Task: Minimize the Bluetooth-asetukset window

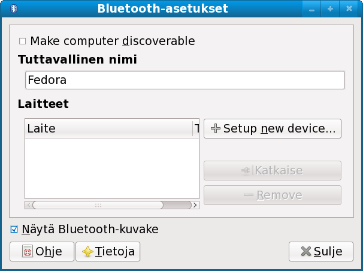Action: pyautogui.click(x=312, y=10)
